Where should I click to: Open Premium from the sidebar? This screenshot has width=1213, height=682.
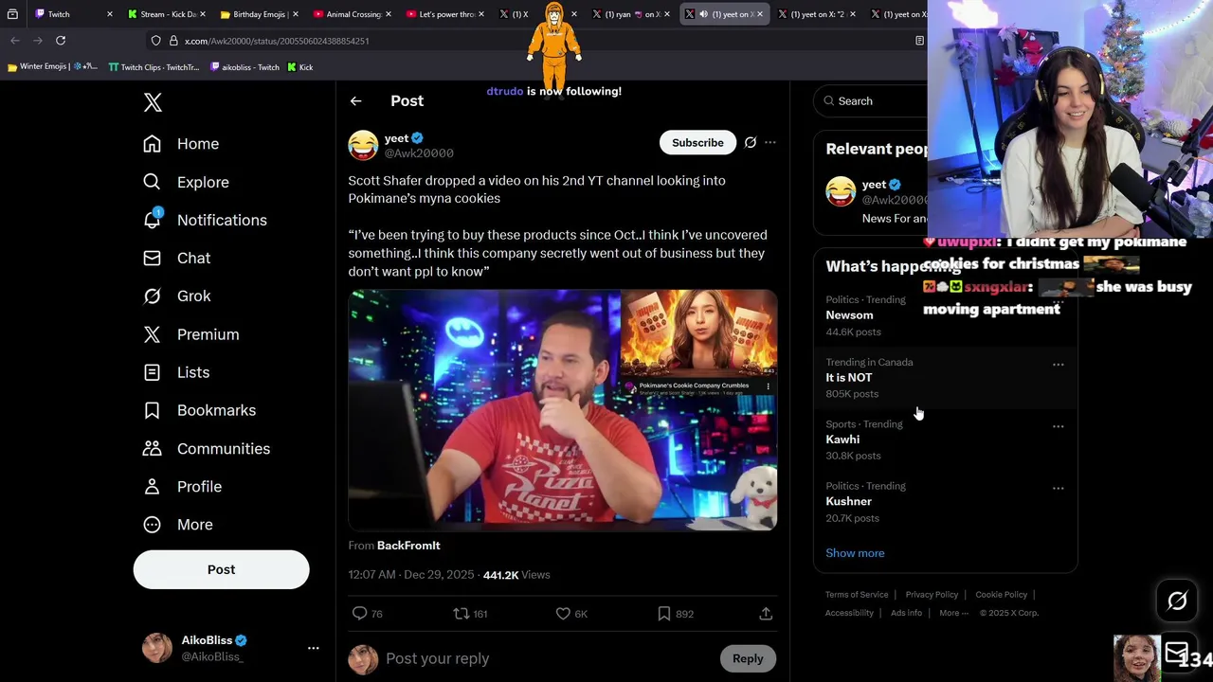pos(190,334)
